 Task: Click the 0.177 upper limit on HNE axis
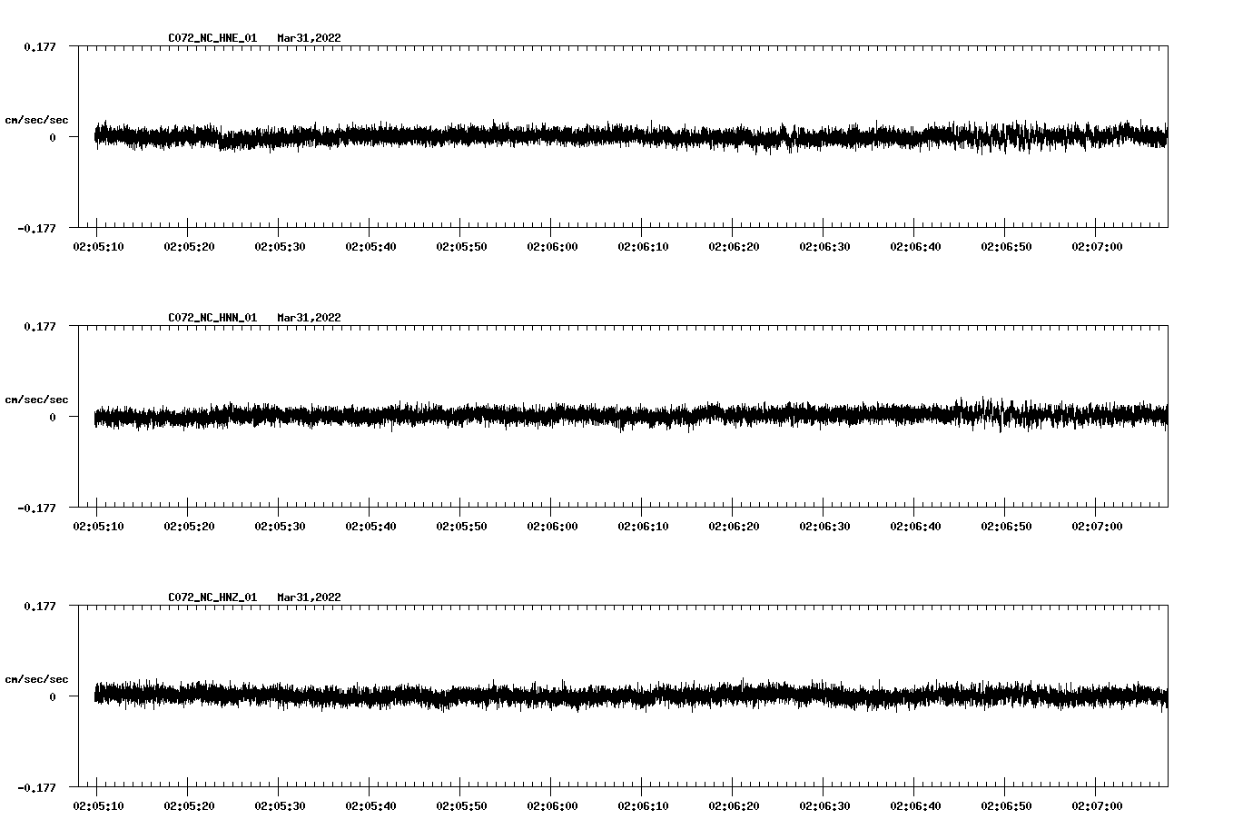pos(39,46)
